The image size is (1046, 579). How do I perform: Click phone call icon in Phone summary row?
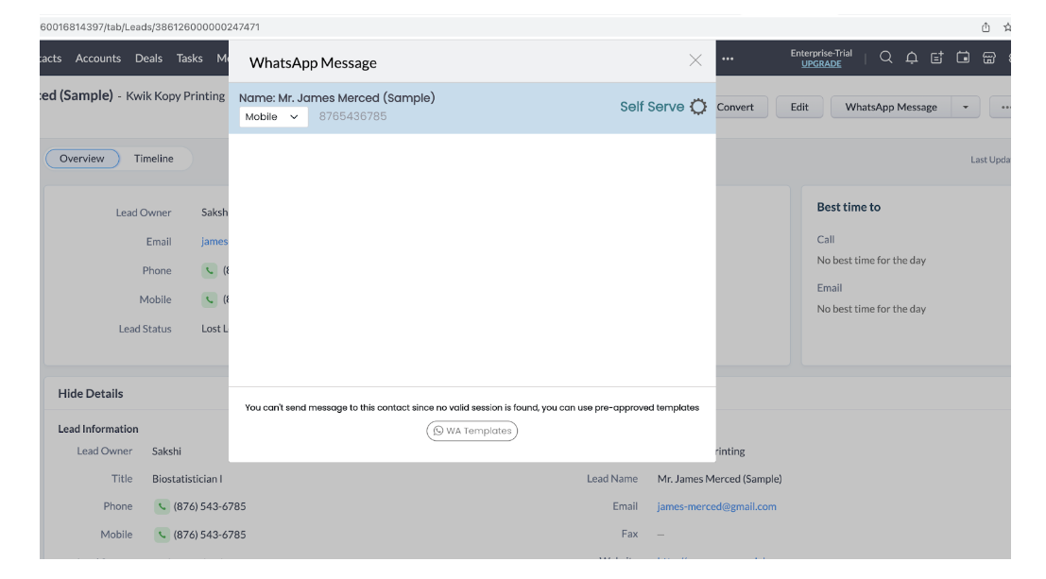pos(210,271)
